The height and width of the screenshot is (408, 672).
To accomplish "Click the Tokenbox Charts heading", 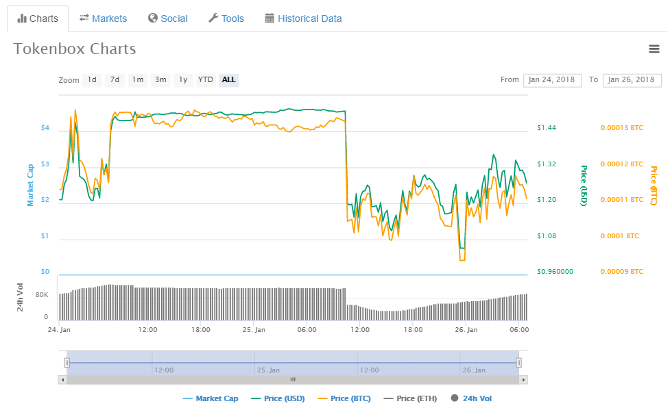I will [x=75, y=49].
